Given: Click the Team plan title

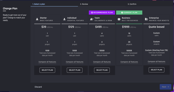Looking at the screenshot, I should (x=97, y=18).
